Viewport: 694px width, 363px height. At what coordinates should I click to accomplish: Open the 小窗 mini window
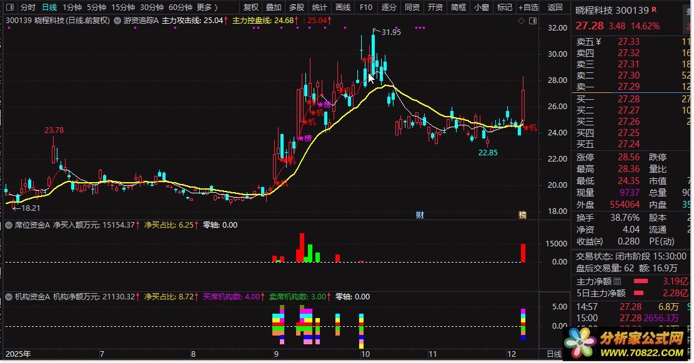pyautogui.click(x=481, y=7)
